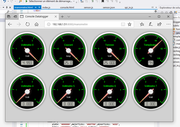Open the startup item selector dropdown

(x=74, y=1)
